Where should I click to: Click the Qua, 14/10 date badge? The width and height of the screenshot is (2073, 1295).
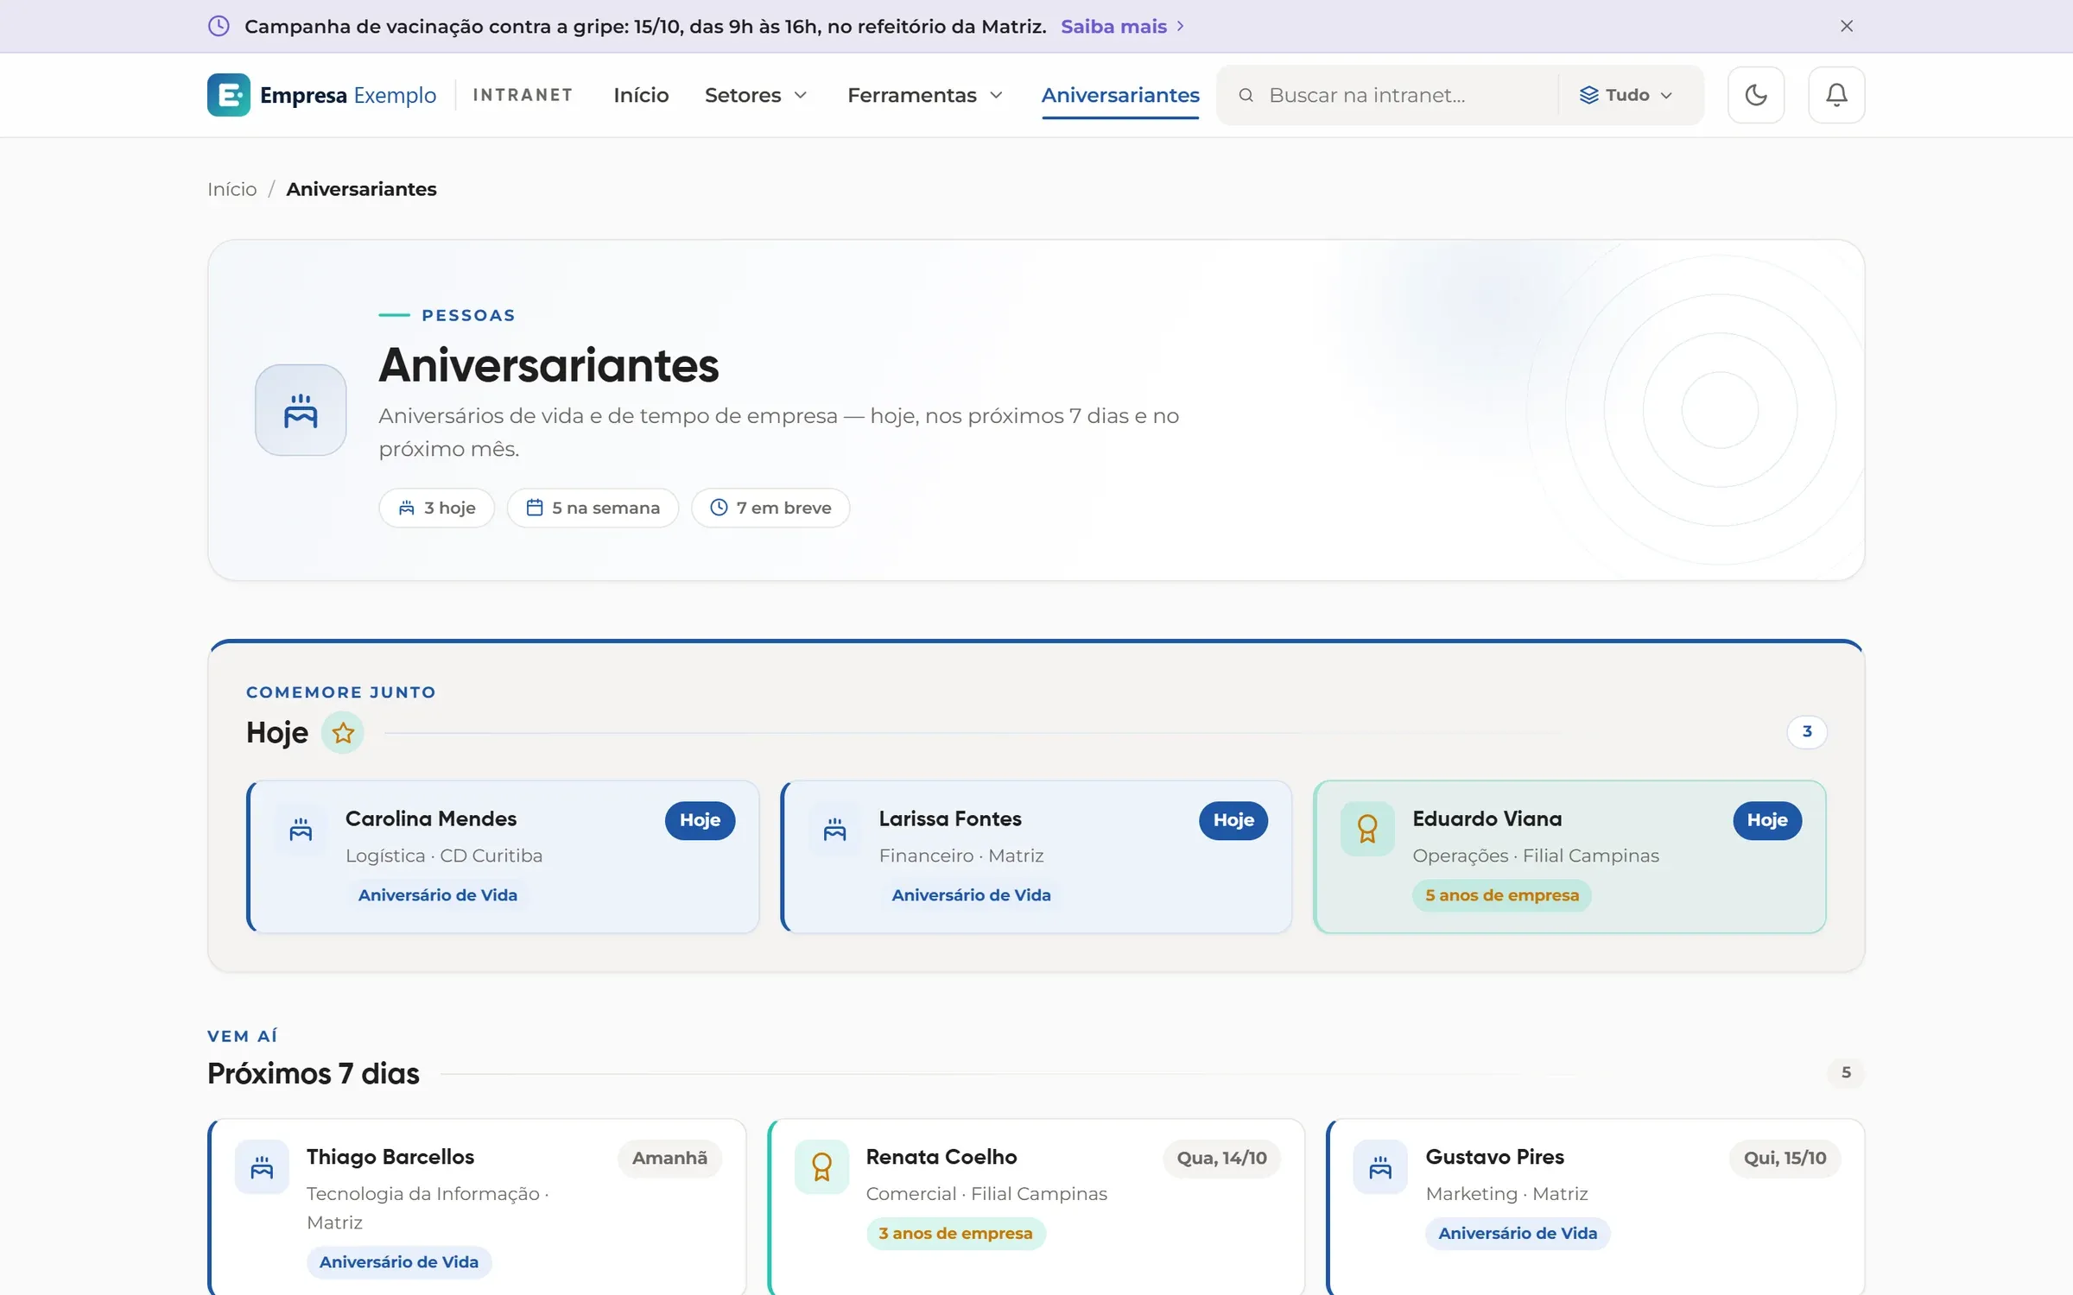[1221, 1158]
